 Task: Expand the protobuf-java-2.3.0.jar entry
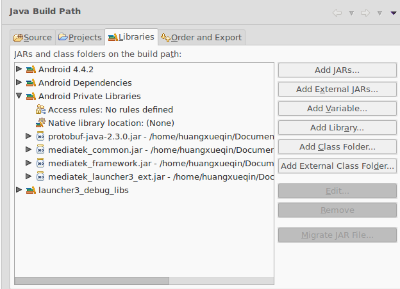coord(29,136)
